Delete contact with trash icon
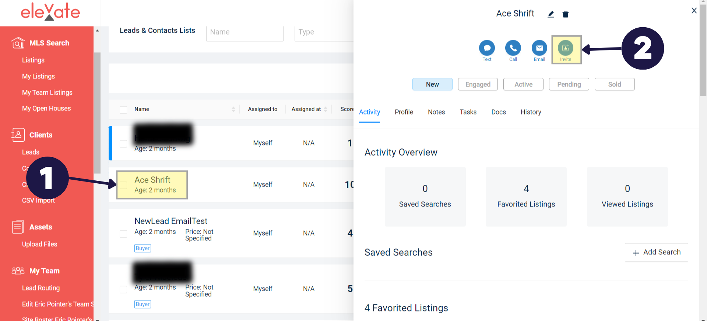Image resolution: width=707 pixels, height=321 pixels. pyautogui.click(x=566, y=14)
